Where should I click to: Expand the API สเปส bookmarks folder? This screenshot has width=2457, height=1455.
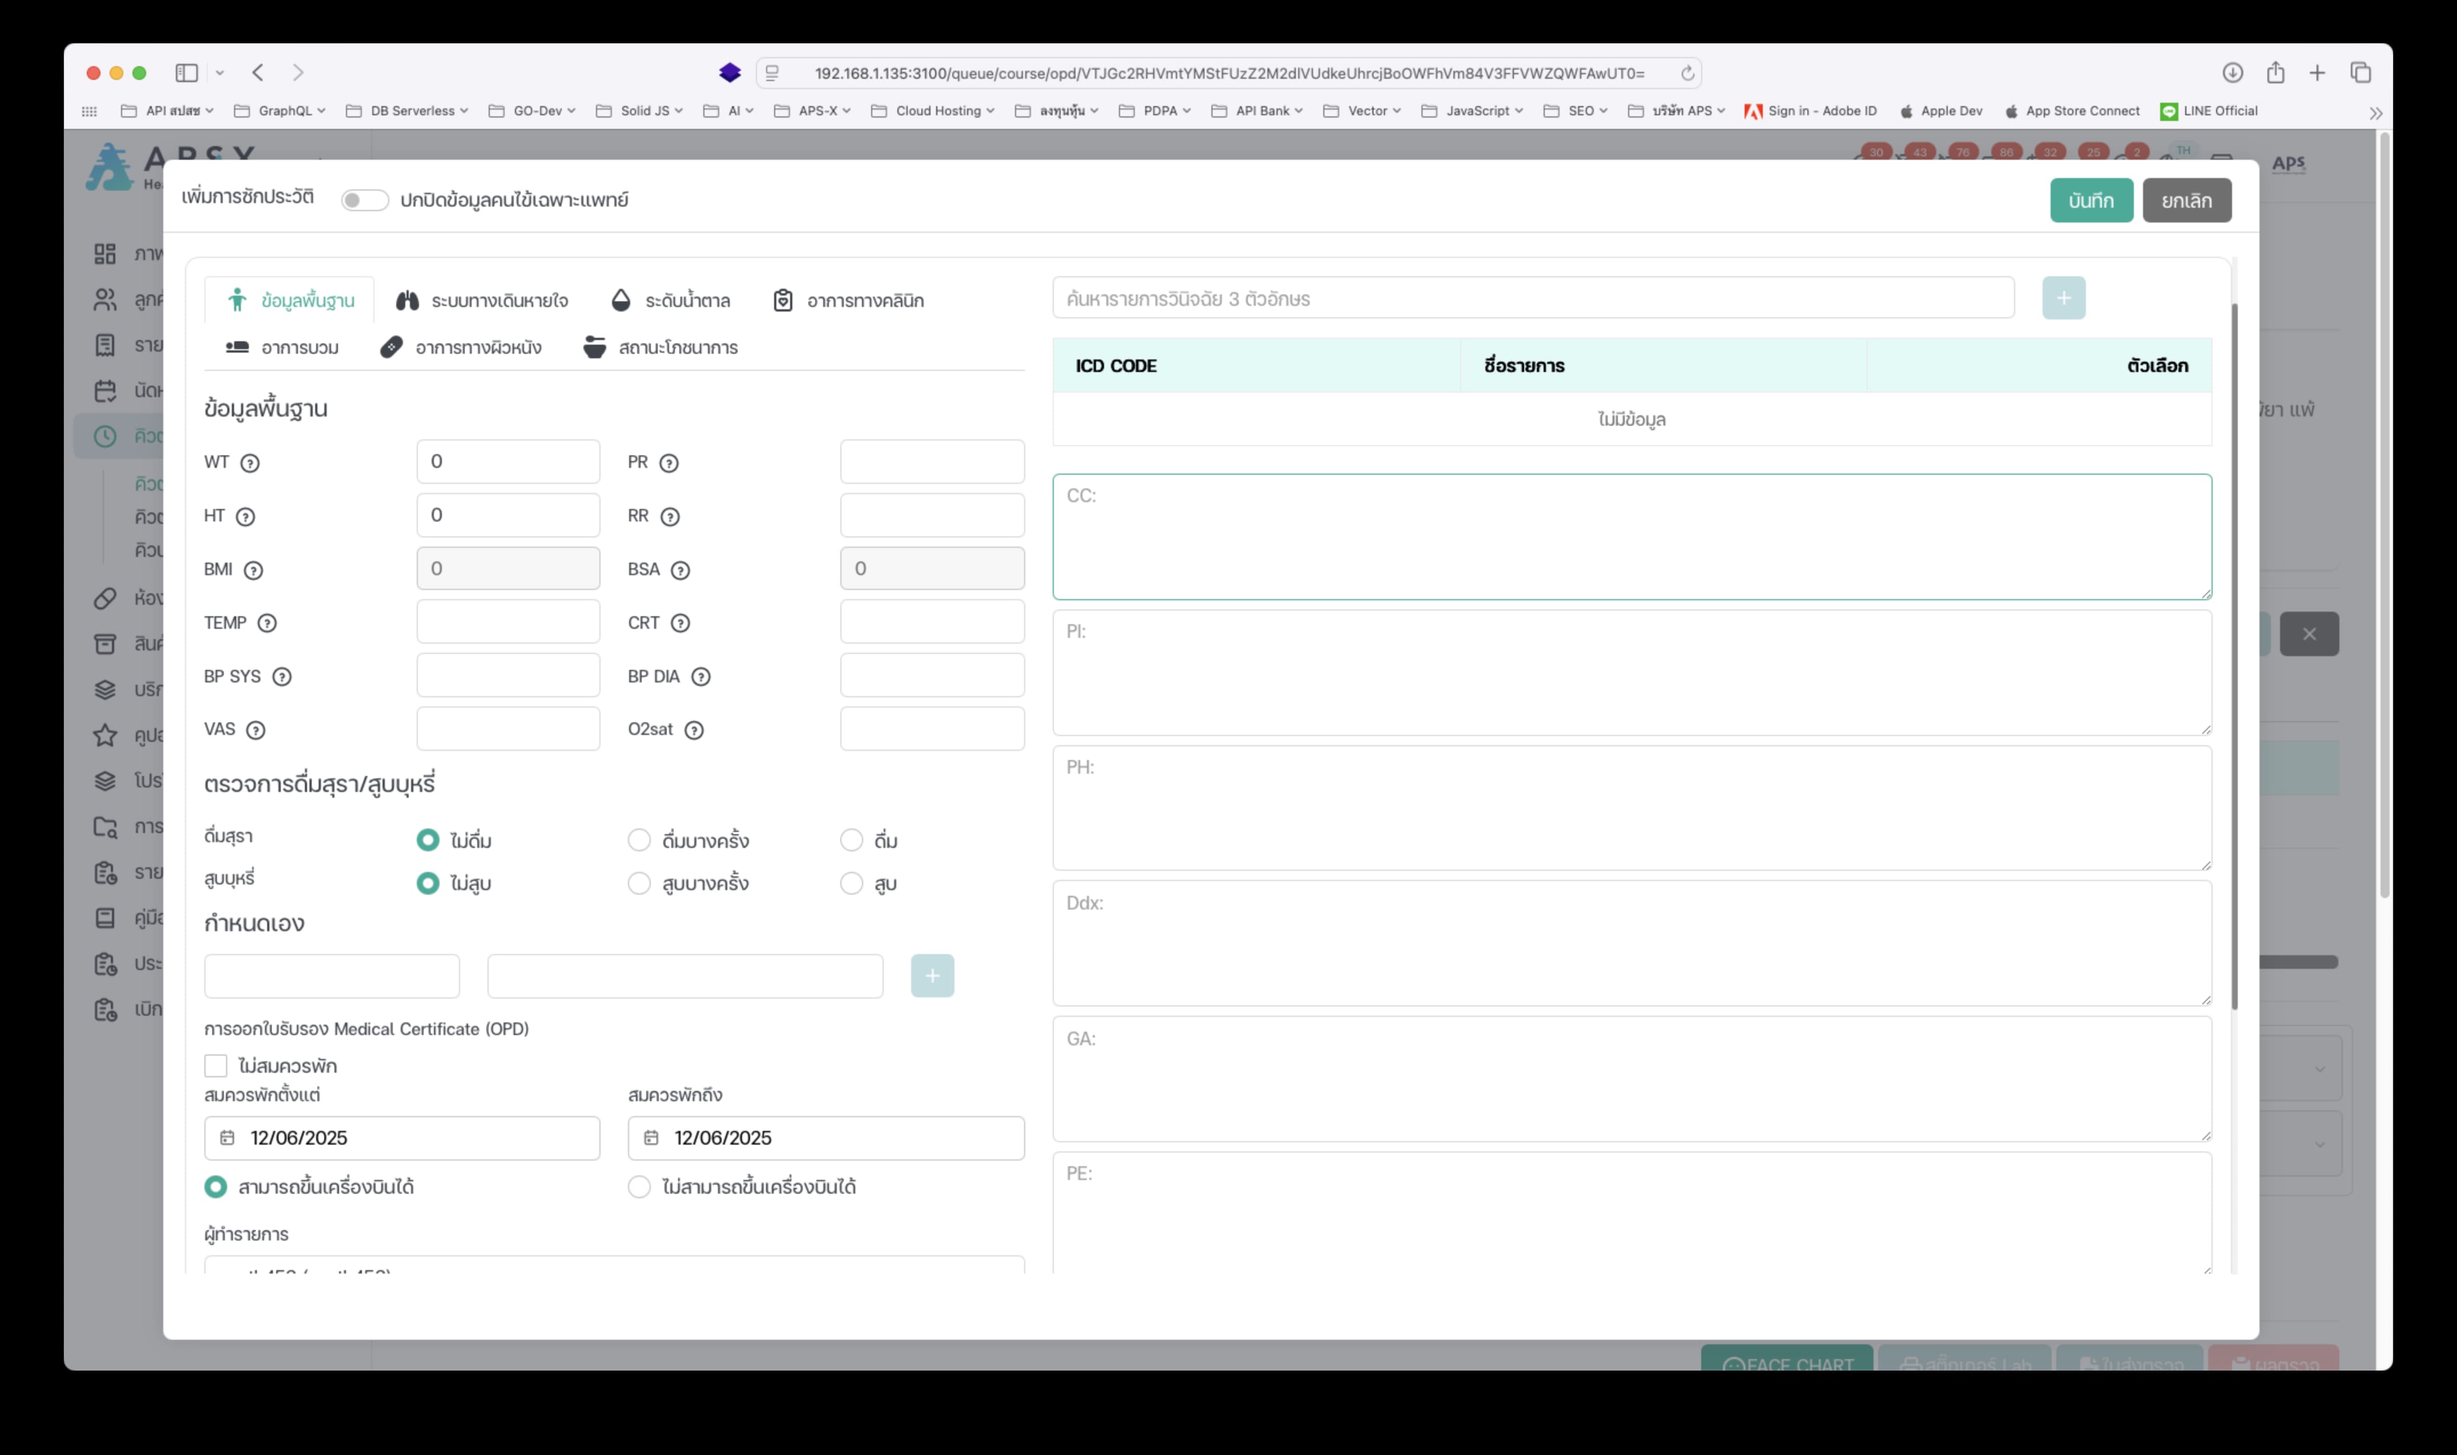(x=167, y=111)
